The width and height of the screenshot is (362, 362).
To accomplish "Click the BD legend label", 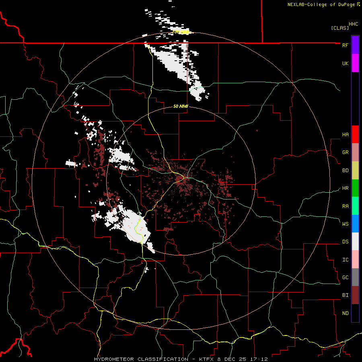I will pos(346,171).
